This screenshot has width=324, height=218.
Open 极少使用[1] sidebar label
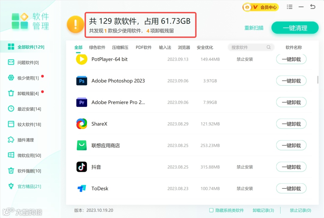[x=28, y=78]
